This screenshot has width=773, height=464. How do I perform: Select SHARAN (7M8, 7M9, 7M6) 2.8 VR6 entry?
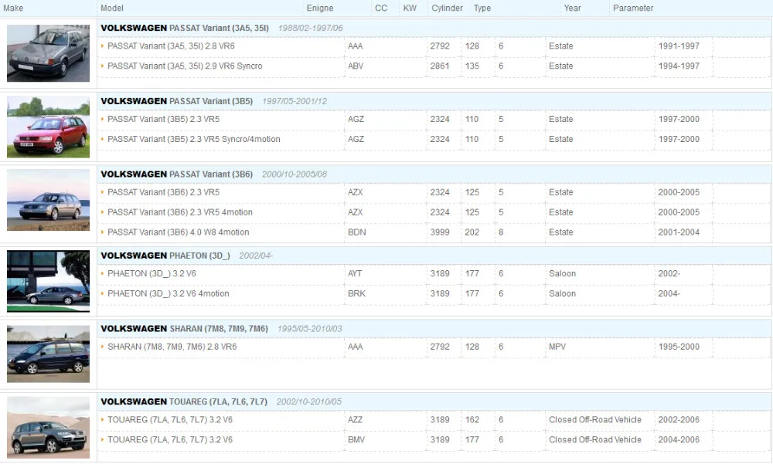[x=434, y=347]
